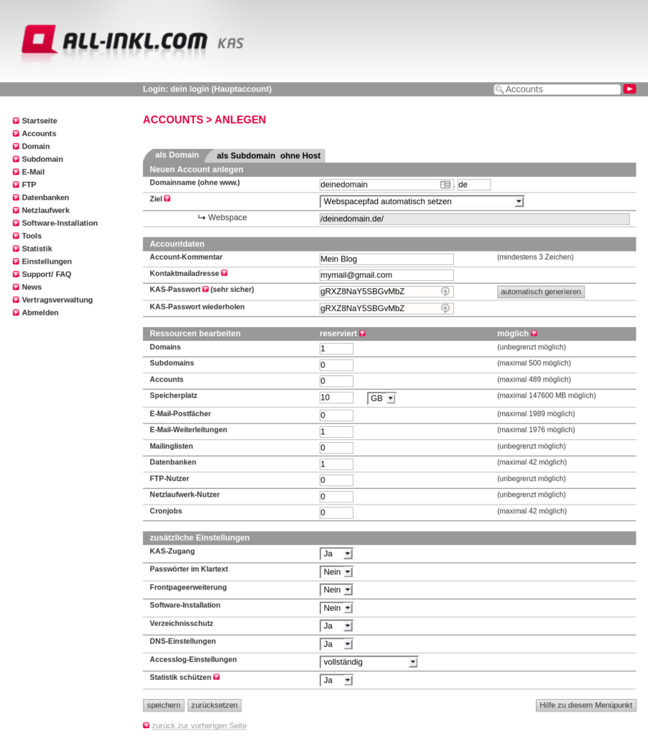Open Netzlaufwerk in the sidebar menu
The height and width of the screenshot is (736, 648).
pos(45,211)
